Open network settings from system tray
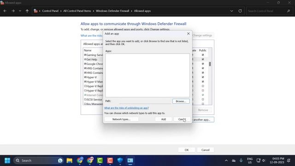Screen dimensions: 295x166 258,160
